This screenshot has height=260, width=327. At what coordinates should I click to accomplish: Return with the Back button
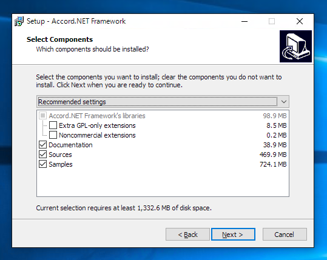(x=187, y=235)
